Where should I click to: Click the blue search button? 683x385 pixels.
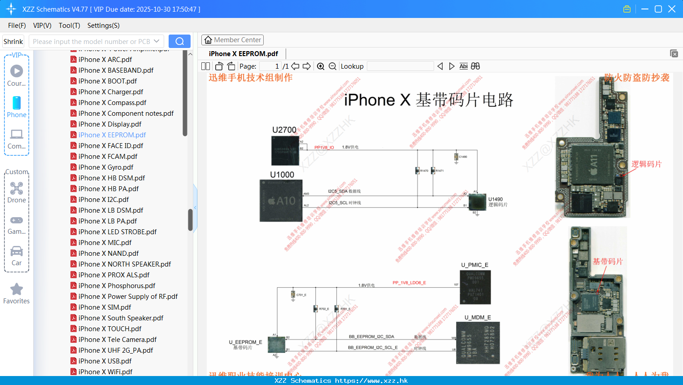(179, 41)
